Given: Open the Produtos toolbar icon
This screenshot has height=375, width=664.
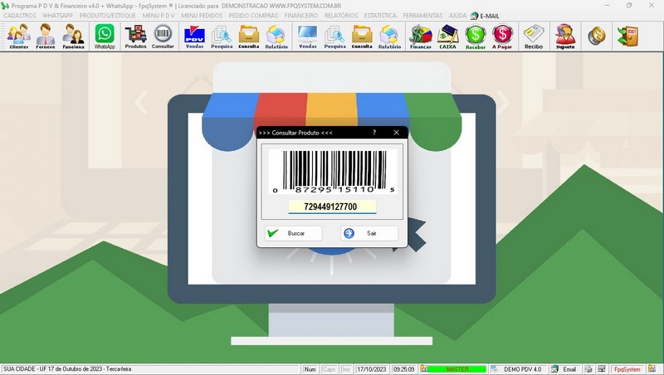Looking at the screenshot, I should pos(135,37).
